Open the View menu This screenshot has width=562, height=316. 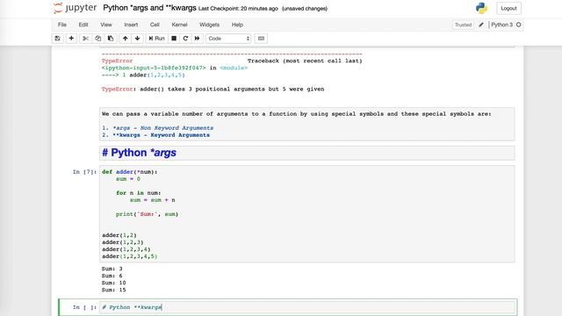106,25
